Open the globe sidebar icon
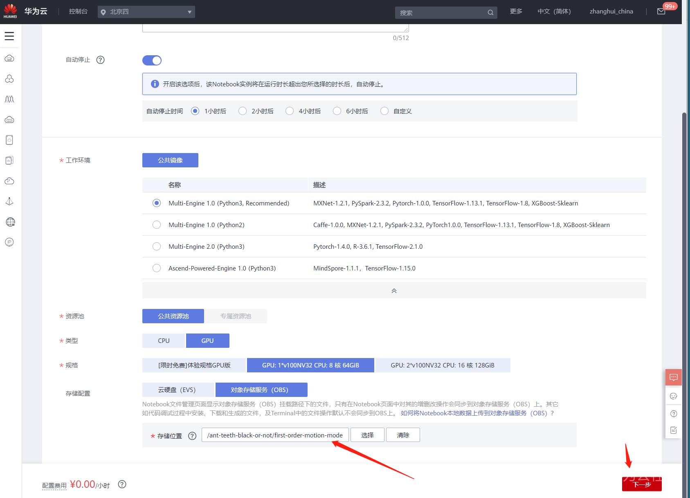 coord(10,222)
